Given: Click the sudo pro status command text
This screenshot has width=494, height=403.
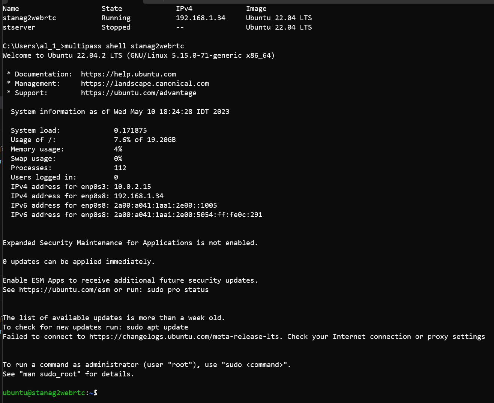Looking at the screenshot, I should [x=178, y=290].
